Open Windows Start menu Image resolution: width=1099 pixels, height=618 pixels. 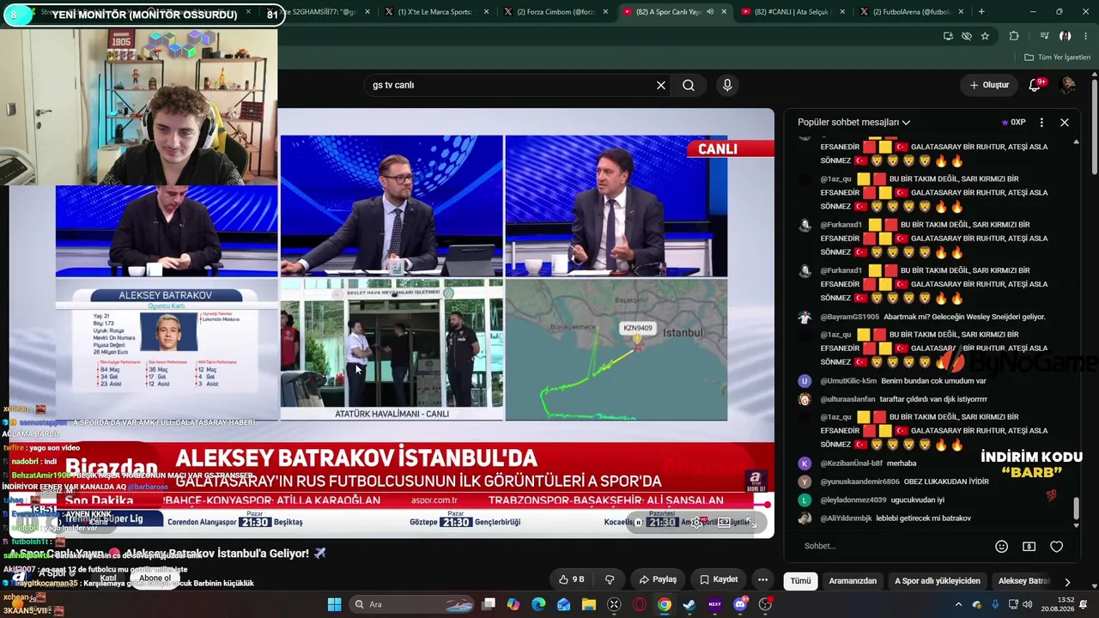click(334, 604)
